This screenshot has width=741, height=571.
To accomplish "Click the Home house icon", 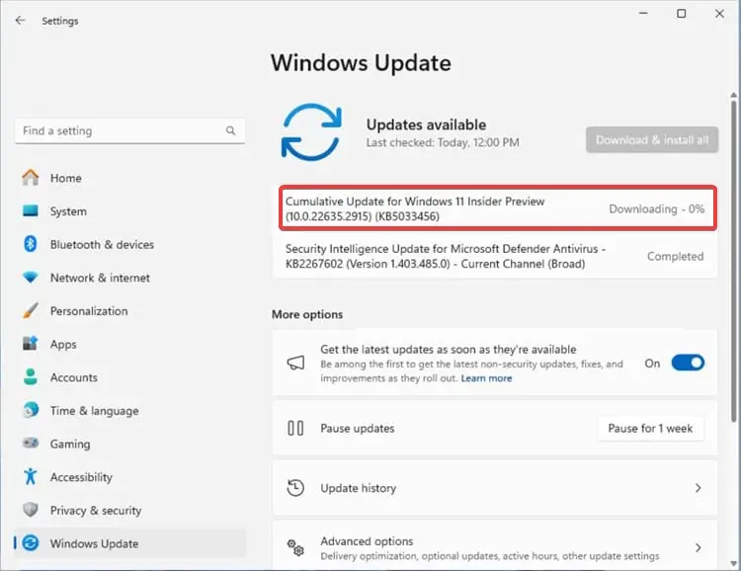I will click(x=31, y=178).
